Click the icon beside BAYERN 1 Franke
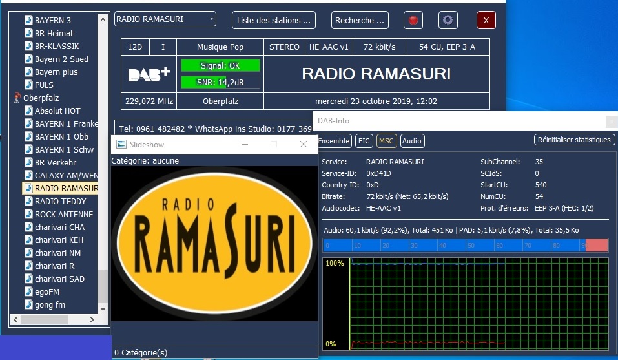The height and width of the screenshot is (360, 618). click(28, 123)
